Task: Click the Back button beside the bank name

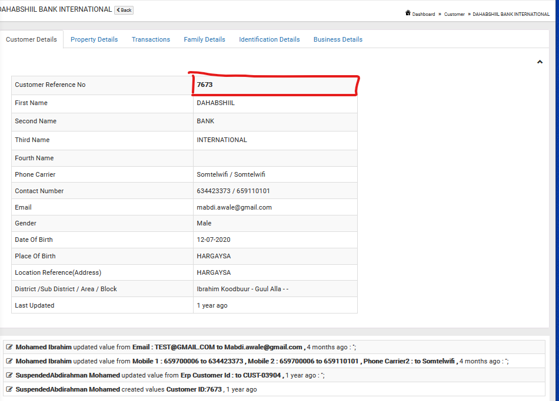Action: coord(124,10)
